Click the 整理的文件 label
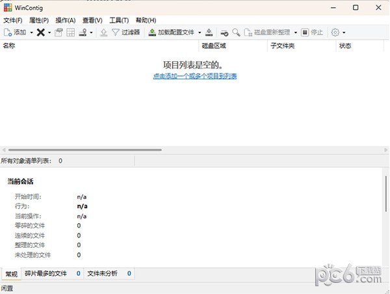The height and width of the screenshot is (294, 390). (x=30, y=245)
